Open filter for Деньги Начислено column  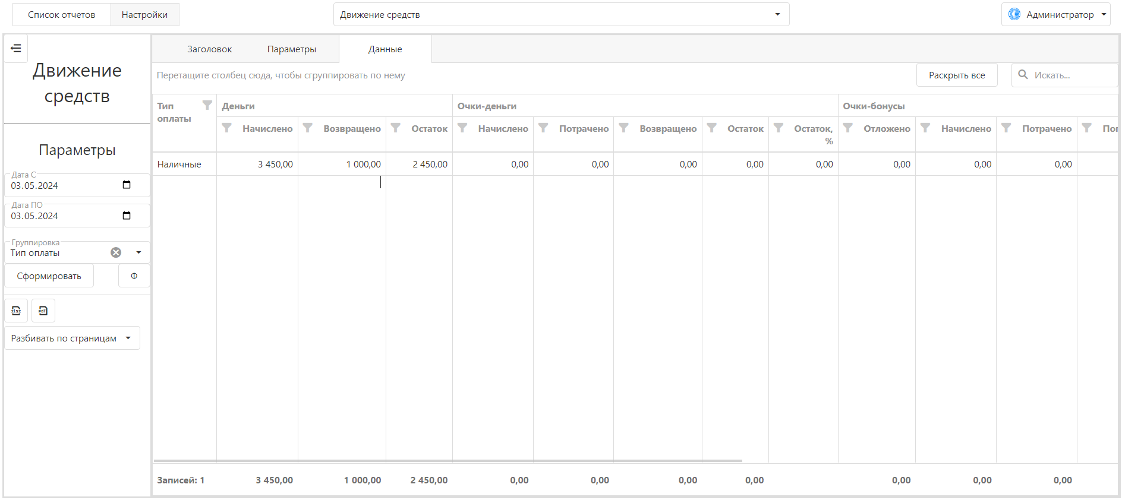coord(226,128)
